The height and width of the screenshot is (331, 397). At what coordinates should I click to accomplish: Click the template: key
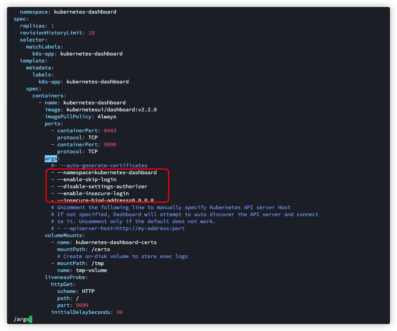[x=34, y=61]
